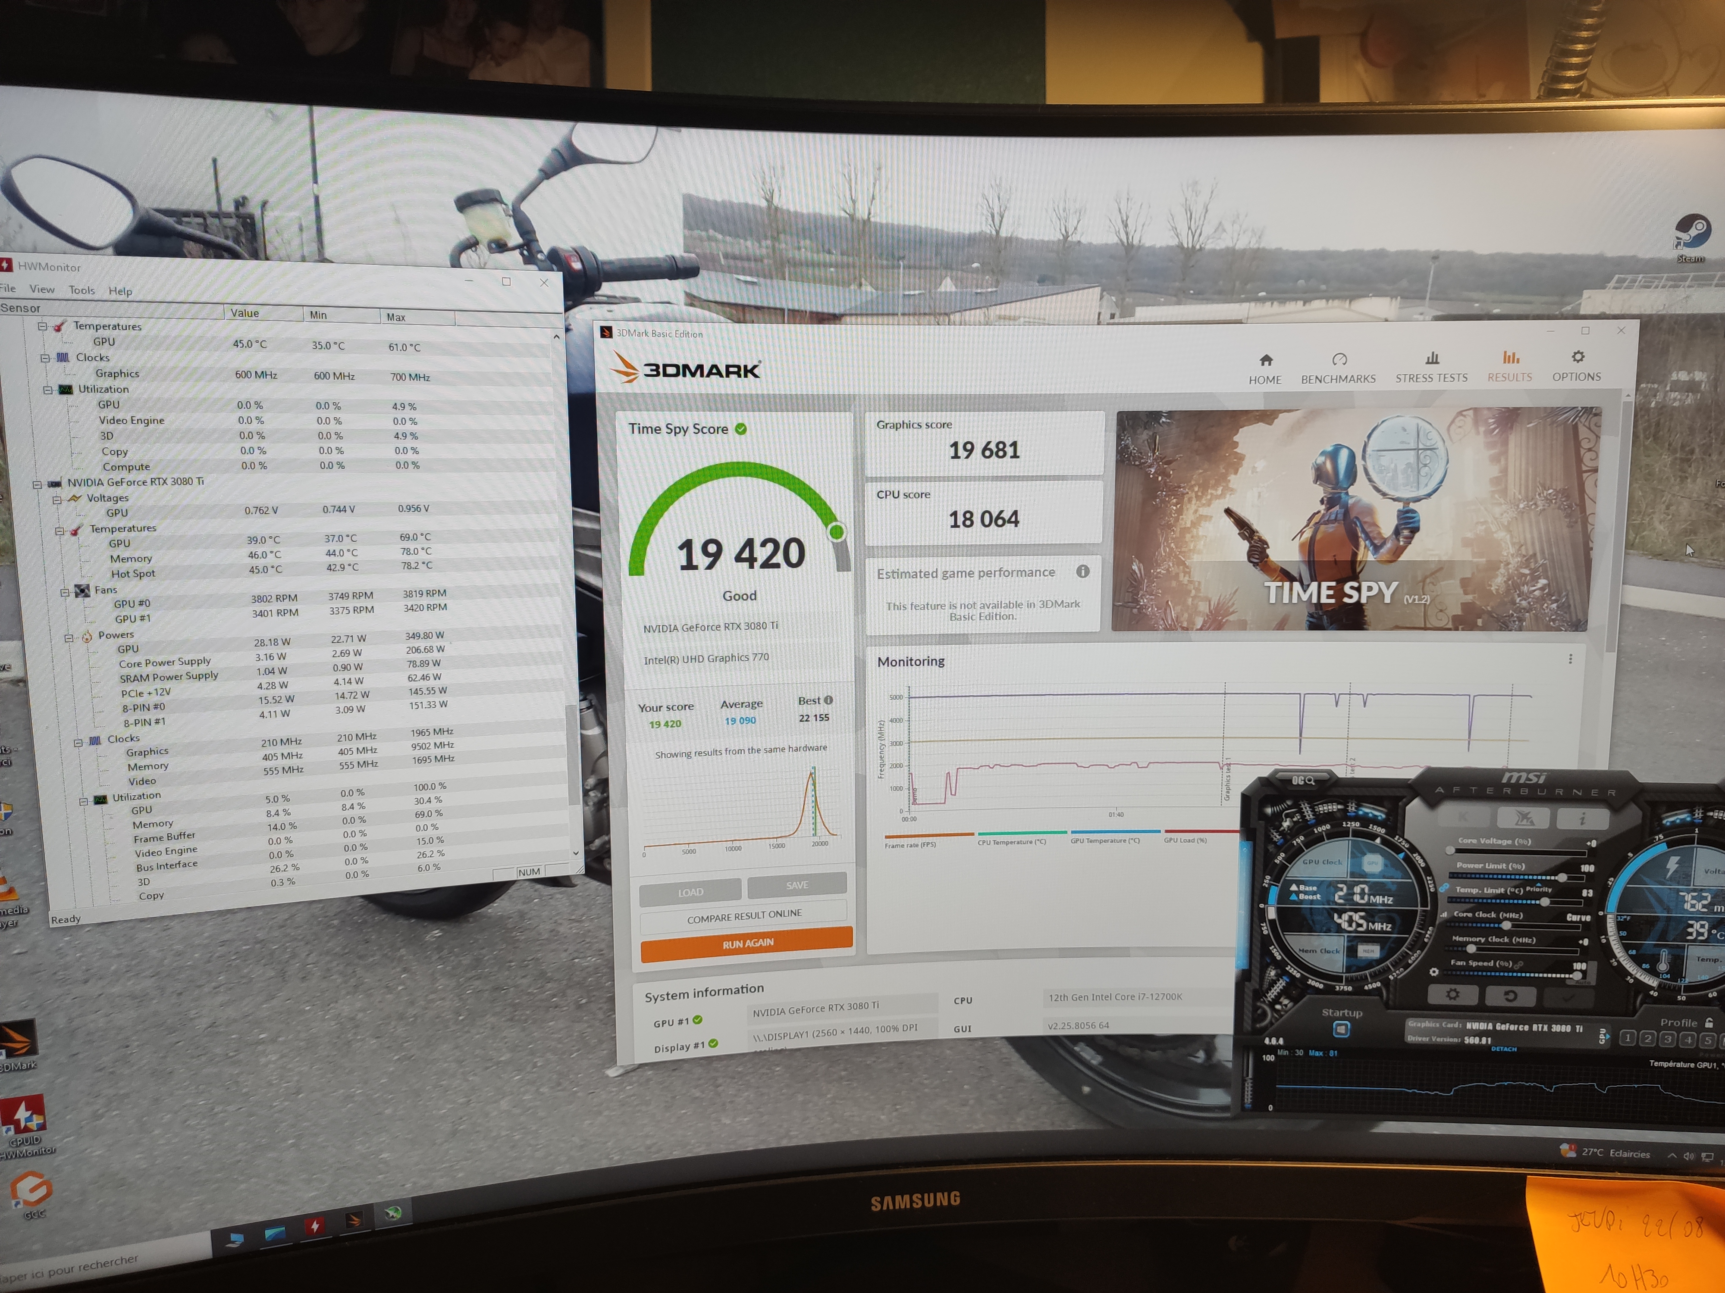This screenshot has height=1293, width=1725.
Task: Open RESULTS in 3DMark navigation
Action: tap(1510, 366)
